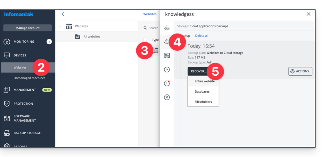Toggle the select-all checkbox beside Type
The height and width of the screenshot is (157, 325).
145,40
